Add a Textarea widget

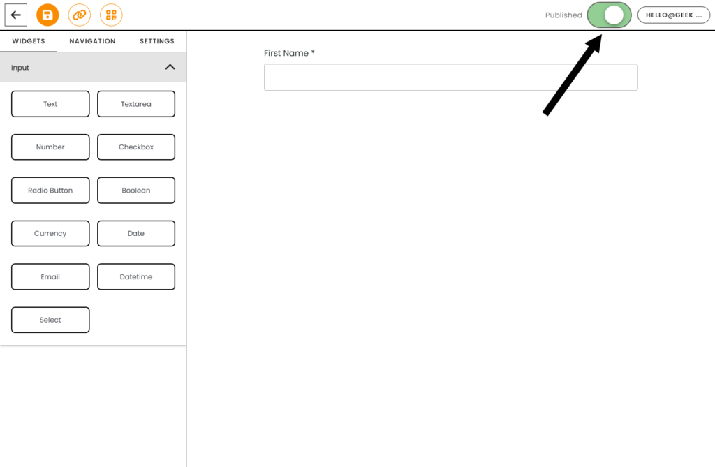(135, 104)
